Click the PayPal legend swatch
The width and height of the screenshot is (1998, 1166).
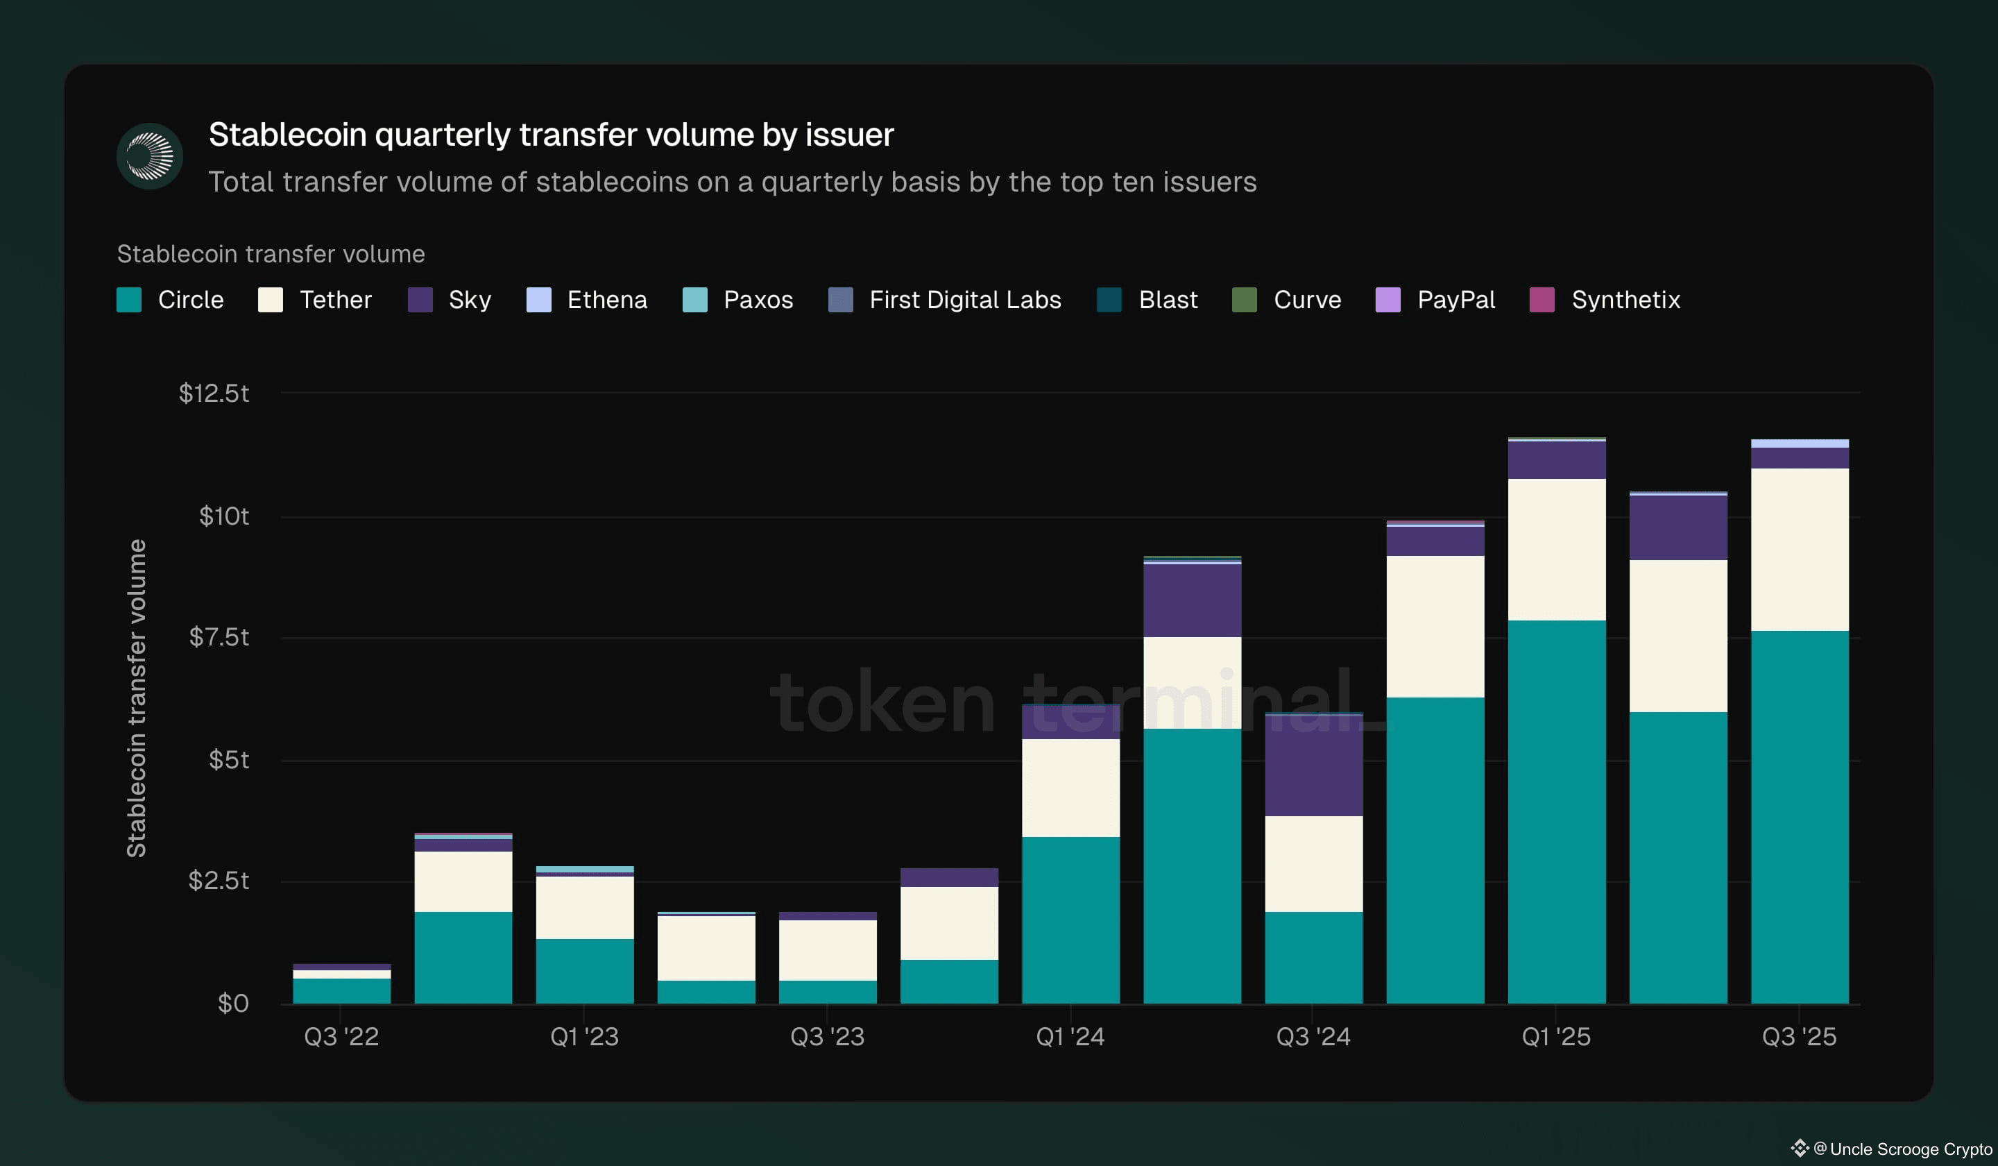click(1387, 300)
